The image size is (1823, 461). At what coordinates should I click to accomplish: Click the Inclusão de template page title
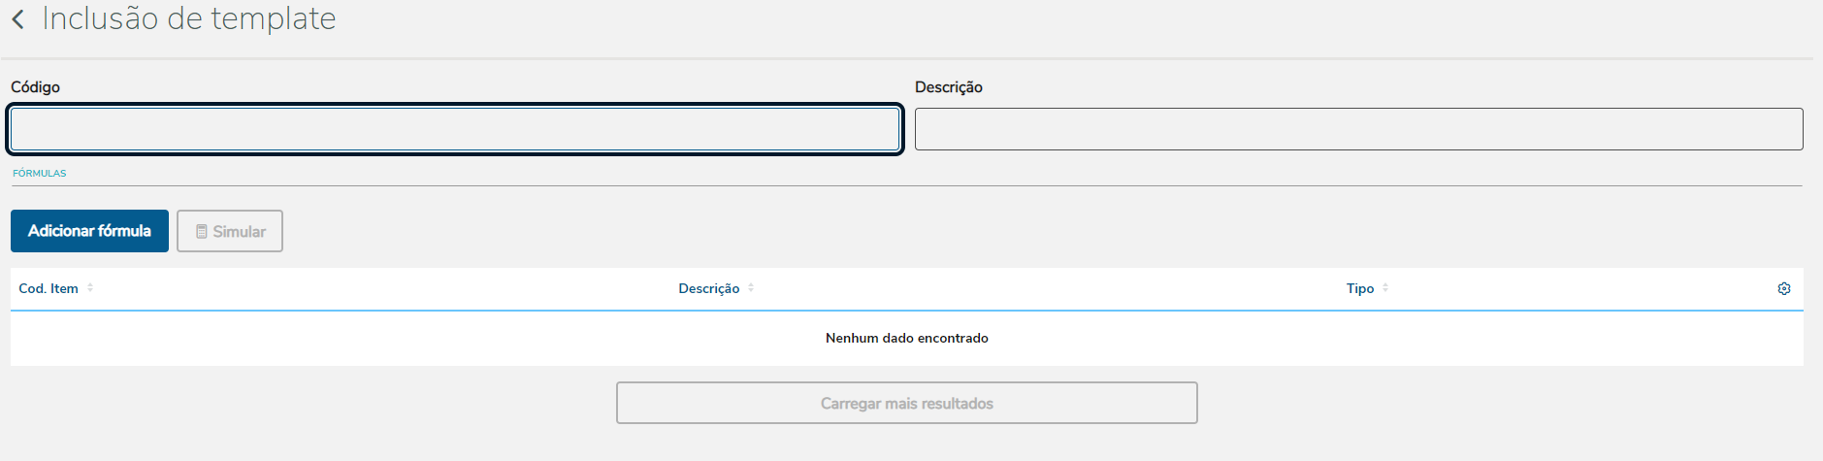tap(189, 18)
